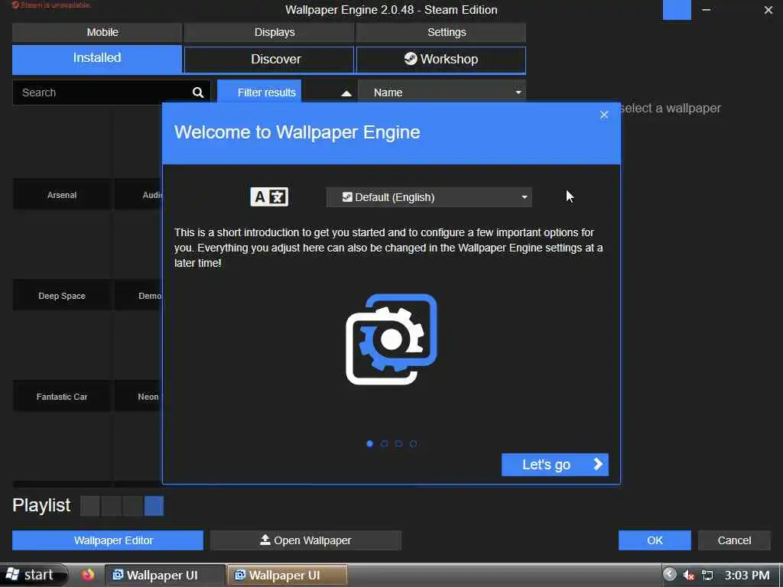Click the network tray icon
The image size is (783, 587).
click(707, 575)
